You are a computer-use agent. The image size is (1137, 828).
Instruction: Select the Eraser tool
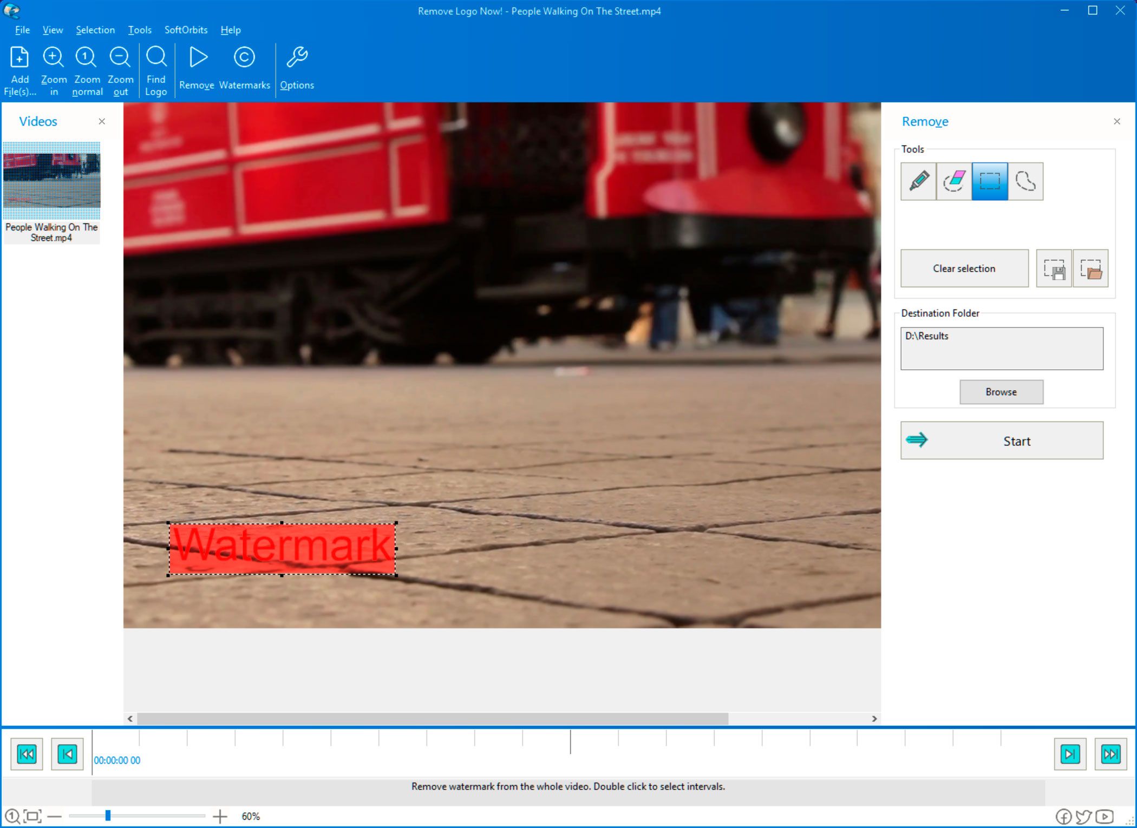coord(953,180)
